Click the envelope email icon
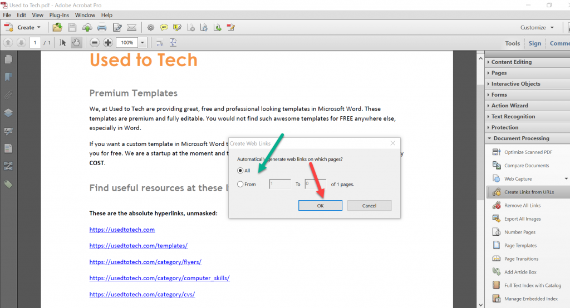 click(131, 27)
